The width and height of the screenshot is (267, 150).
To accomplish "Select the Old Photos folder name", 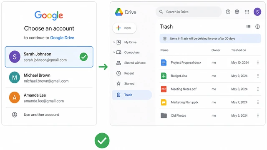I will 178,115.
